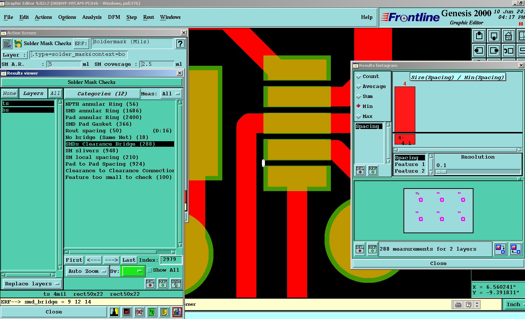
Task: Open the DFM menu
Action: tap(114, 17)
